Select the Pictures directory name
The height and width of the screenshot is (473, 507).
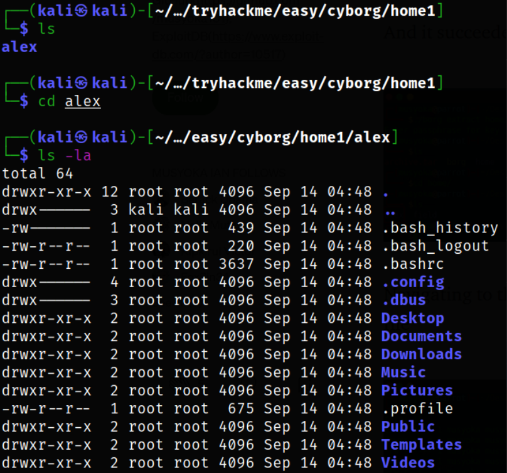[x=417, y=391]
